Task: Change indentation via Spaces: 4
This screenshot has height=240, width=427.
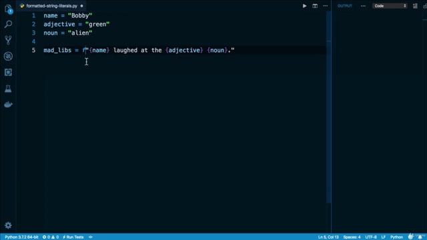Action: pyautogui.click(x=352, y=237)
